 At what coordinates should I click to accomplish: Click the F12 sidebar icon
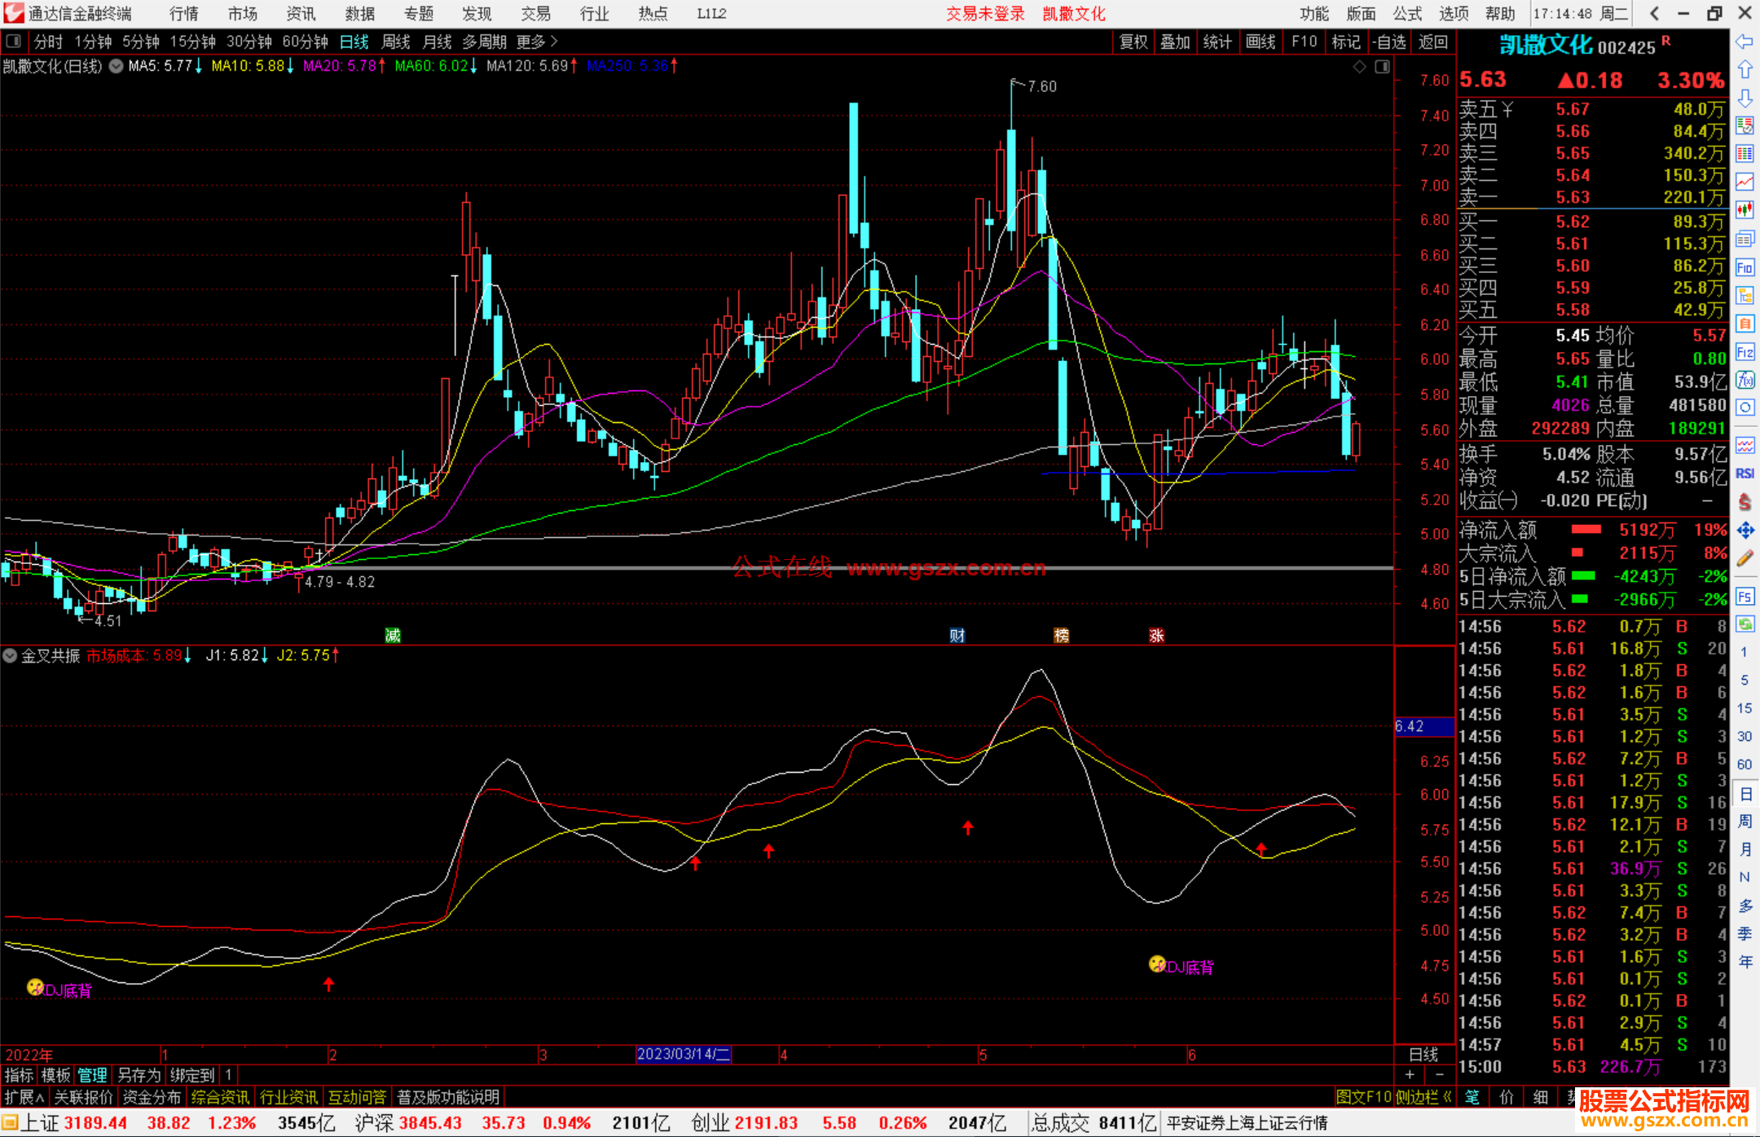coord(1745,352)
